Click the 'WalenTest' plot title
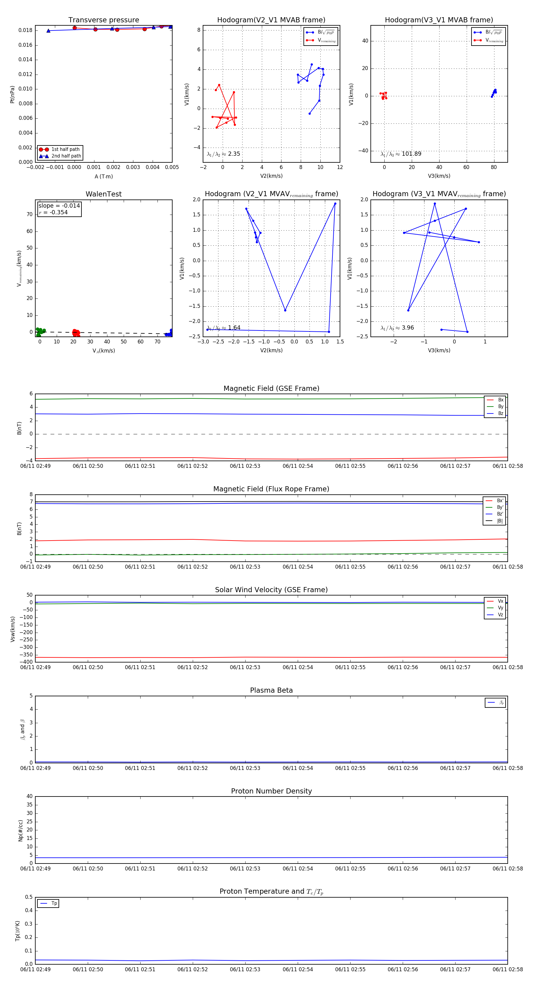Viewport: 543px width, 996px height. pos(103,194)
